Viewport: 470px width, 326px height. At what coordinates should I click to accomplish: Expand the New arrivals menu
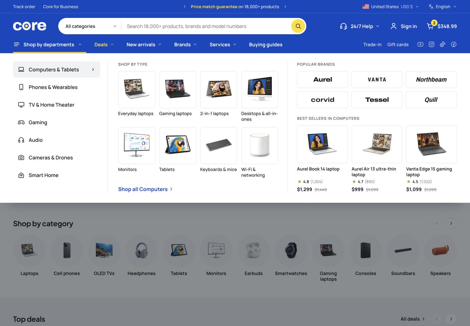click(144, 45)
